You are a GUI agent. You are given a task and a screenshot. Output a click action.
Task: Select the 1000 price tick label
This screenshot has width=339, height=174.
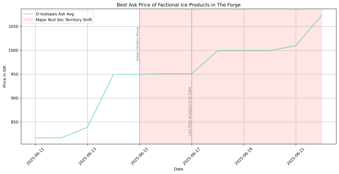14,50
